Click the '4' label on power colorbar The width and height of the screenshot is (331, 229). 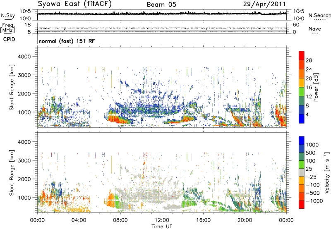point(307,114)
